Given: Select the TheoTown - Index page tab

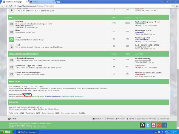Looking at the screenshot, I should [15, 2].
